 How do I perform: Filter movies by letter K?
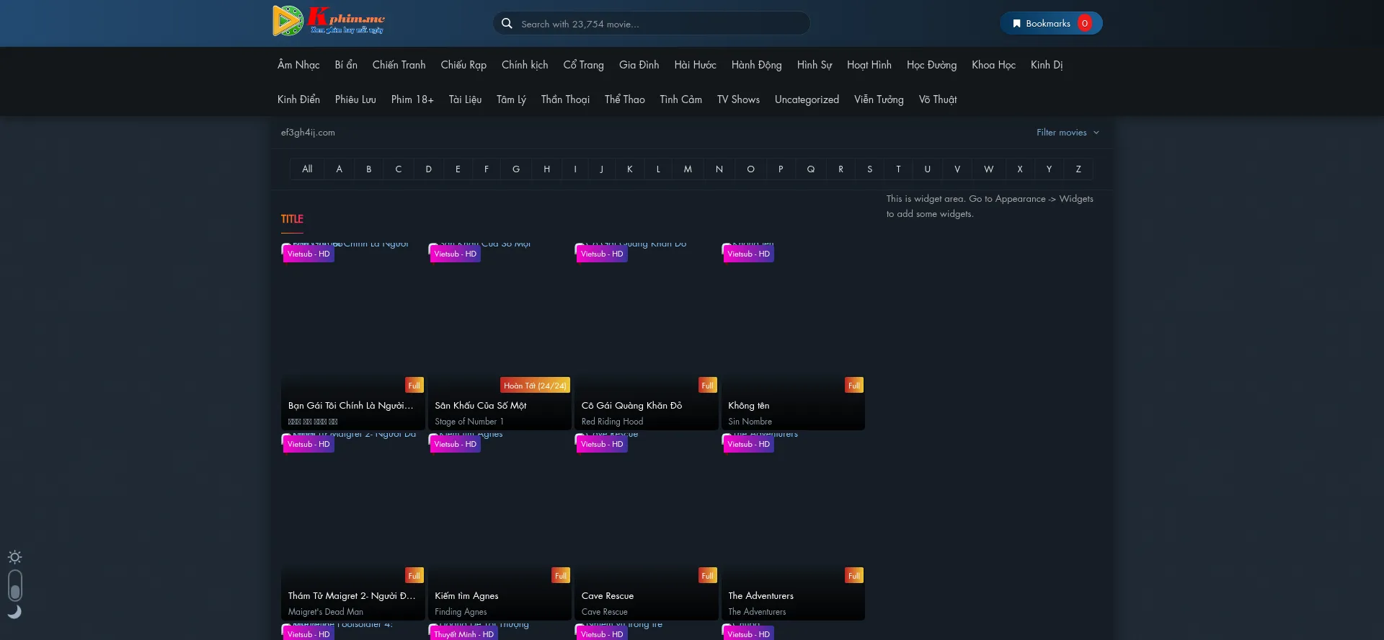tap(630, 169)
